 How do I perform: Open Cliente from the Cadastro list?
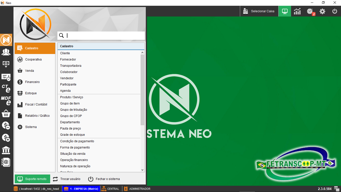tap(65, 53)
